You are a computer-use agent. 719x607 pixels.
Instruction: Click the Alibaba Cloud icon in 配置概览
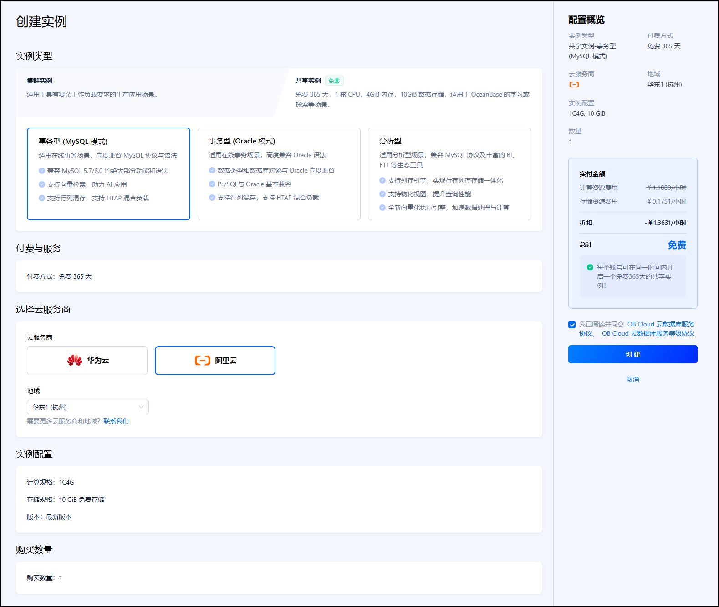(574, 85)
